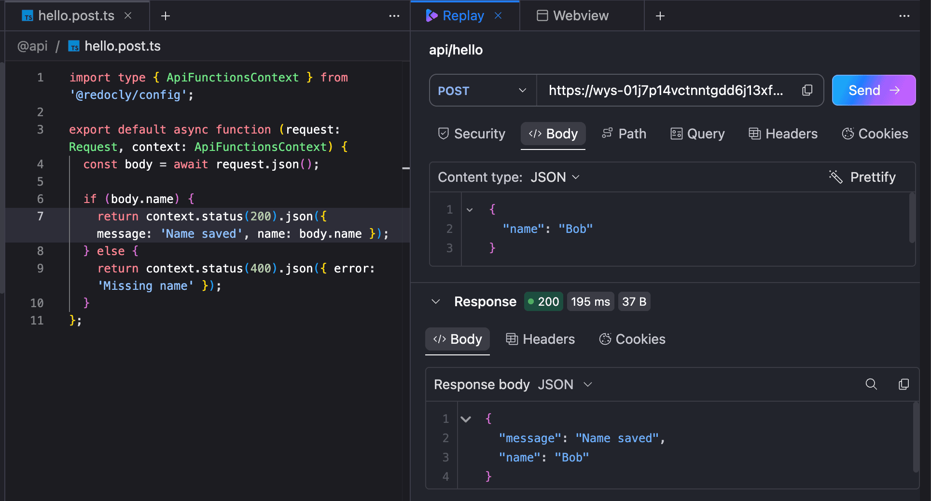Click the "name": "Bob" request line

(547, 229)
